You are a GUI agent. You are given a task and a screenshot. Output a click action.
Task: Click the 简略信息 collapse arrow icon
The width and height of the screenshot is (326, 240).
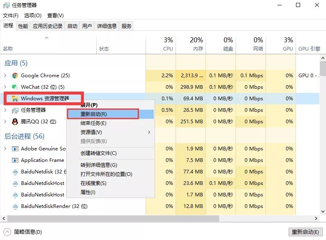tap(7, 232)
